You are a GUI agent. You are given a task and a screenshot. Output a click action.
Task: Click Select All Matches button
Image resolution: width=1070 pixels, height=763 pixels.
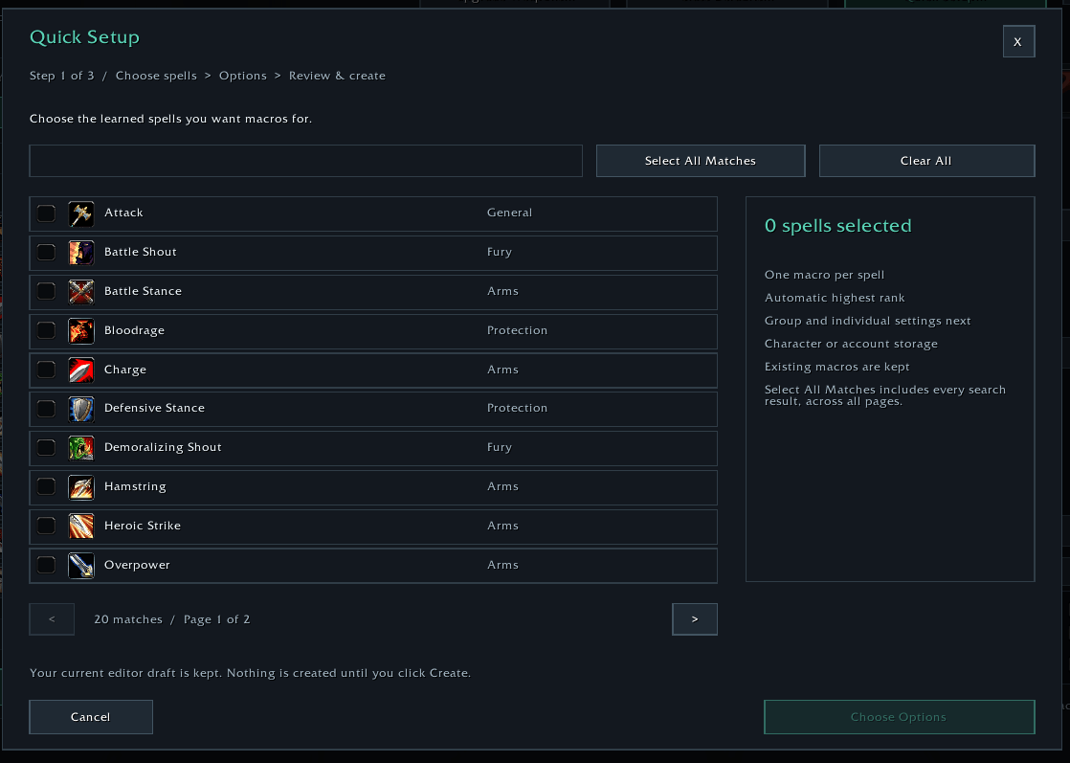pos(701,161)
